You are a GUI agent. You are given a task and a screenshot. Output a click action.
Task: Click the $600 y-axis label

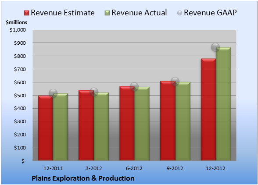[x=20, y=82]
